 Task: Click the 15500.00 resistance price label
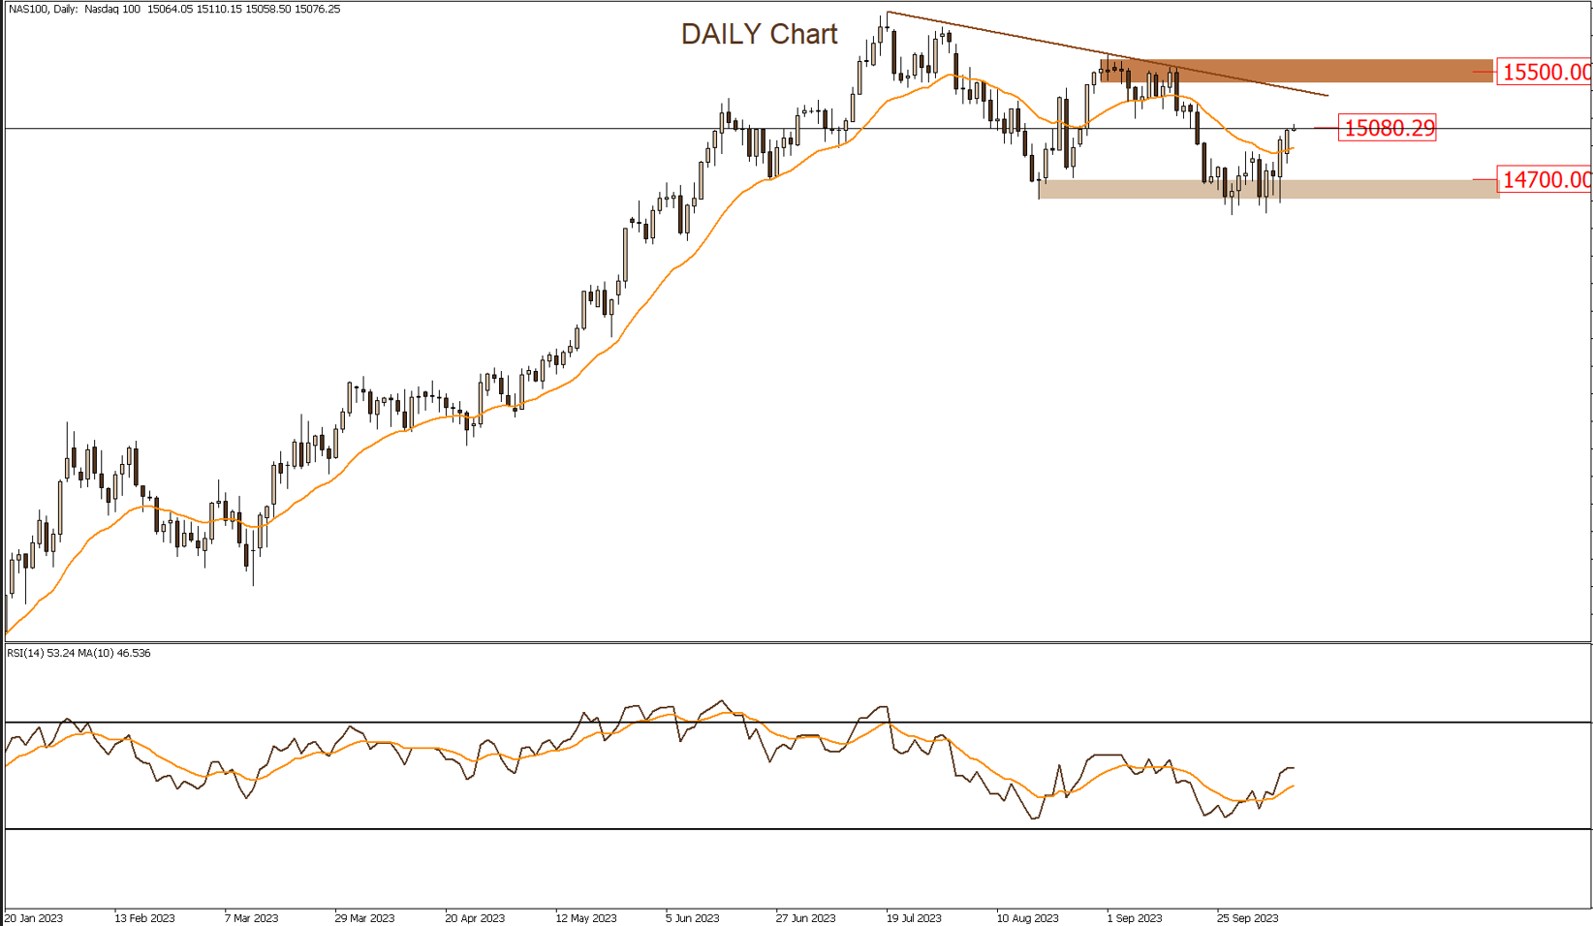coord(1545,72)
